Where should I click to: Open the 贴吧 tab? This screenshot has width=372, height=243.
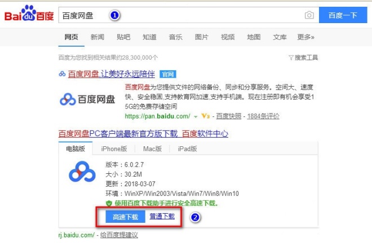123,37
